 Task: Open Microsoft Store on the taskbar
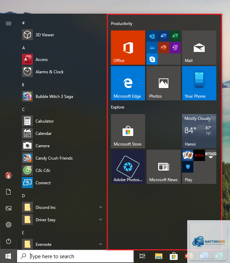tap(174, 256)
